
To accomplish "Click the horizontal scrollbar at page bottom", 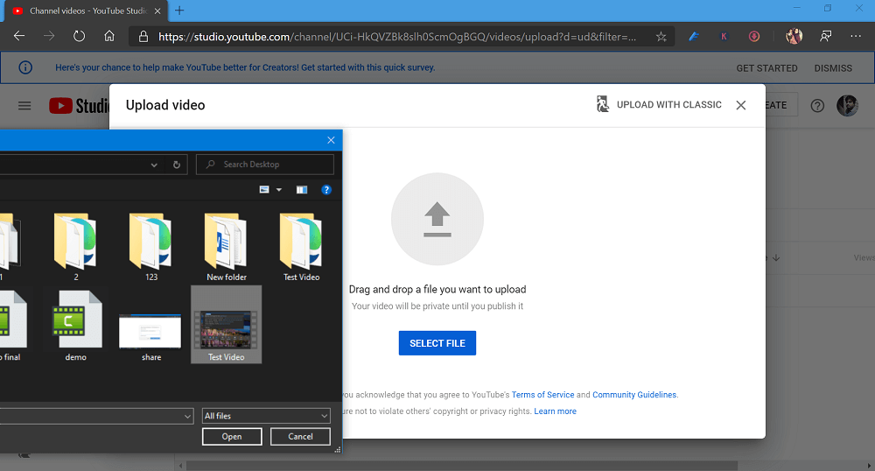I will (461, 466).
